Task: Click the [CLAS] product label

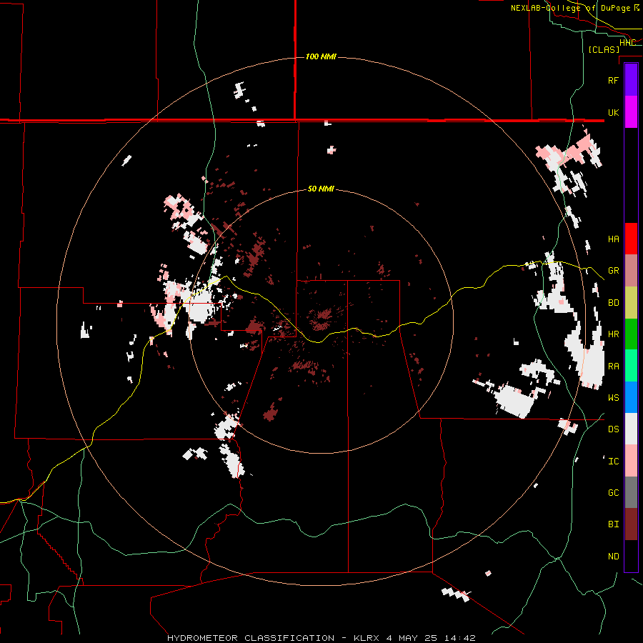Action: [604, 49]
